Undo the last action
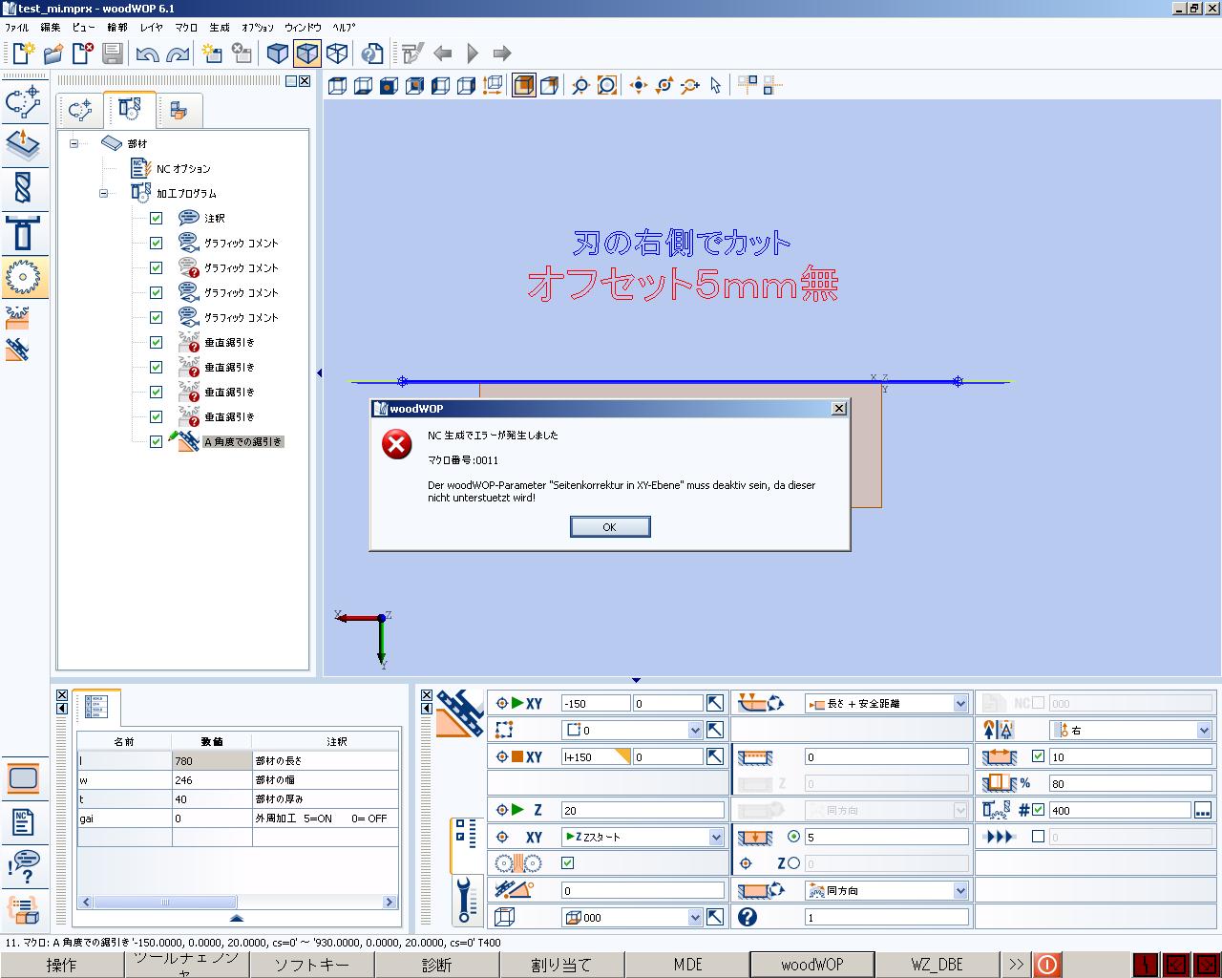 coord(147,53)
